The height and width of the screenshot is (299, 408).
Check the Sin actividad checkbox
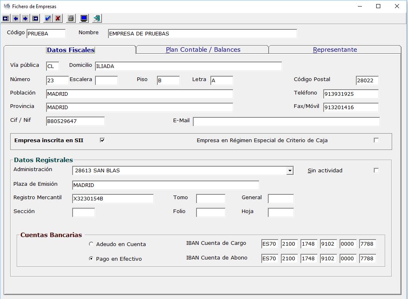point(376,170)
